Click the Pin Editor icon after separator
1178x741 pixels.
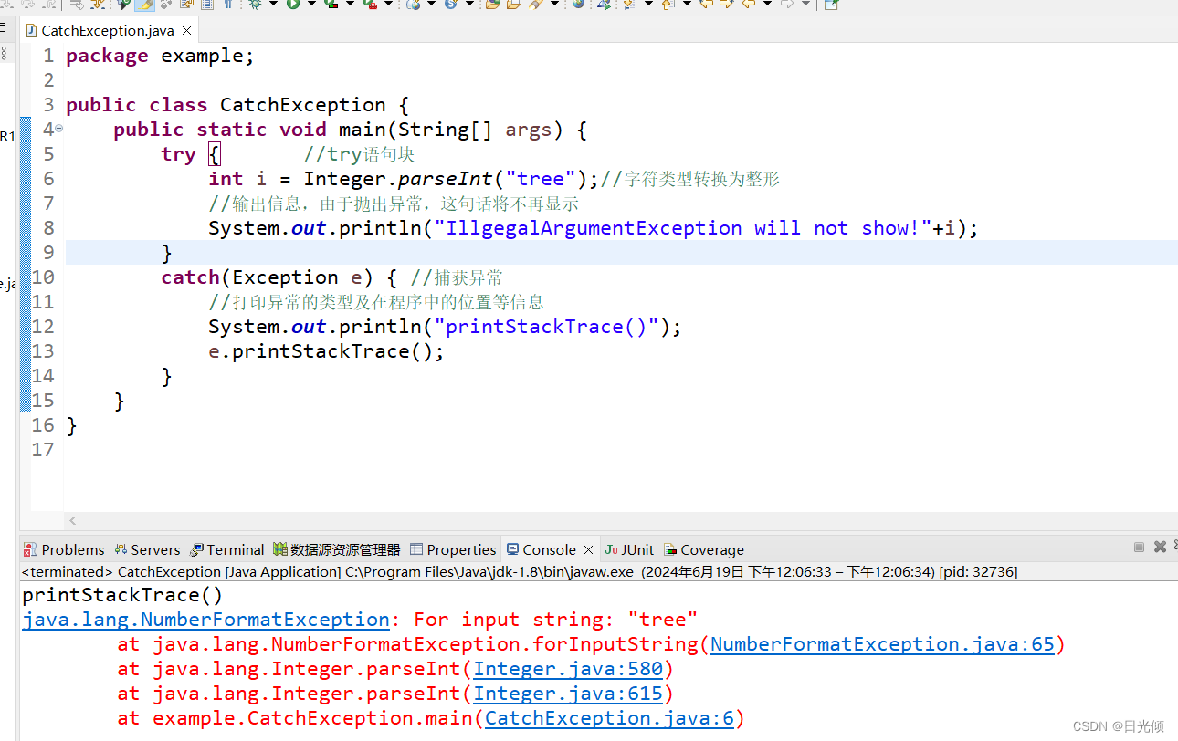[x=831, y=5]
